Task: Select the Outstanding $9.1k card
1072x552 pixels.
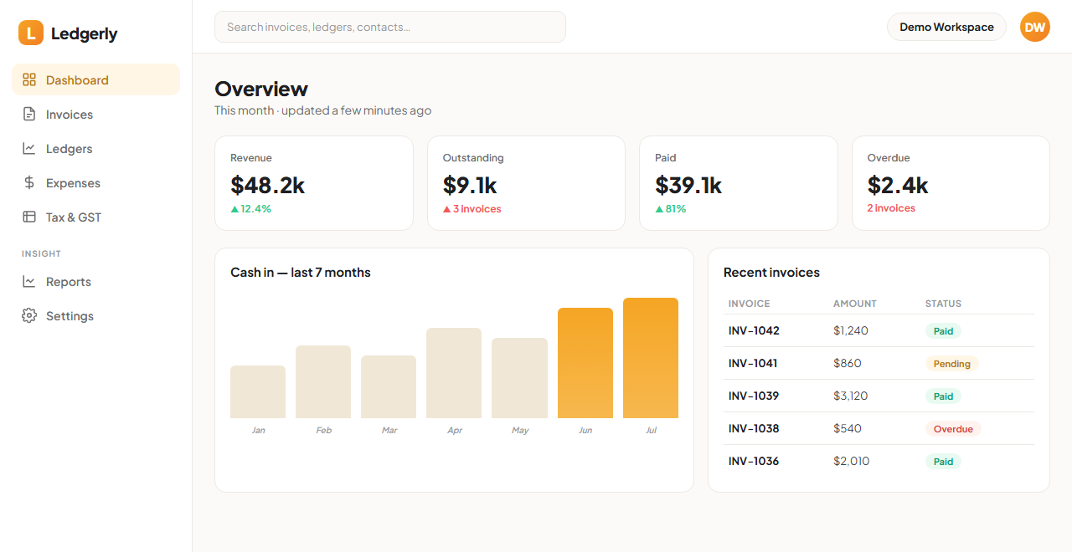Action: (526, 183)
